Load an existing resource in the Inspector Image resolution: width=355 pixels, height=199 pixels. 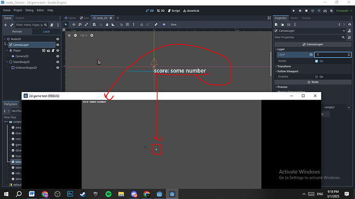pos(282,25)
